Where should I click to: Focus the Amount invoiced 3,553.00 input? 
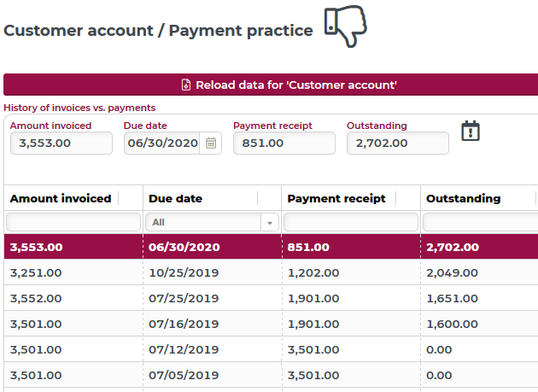coord(61,143)
